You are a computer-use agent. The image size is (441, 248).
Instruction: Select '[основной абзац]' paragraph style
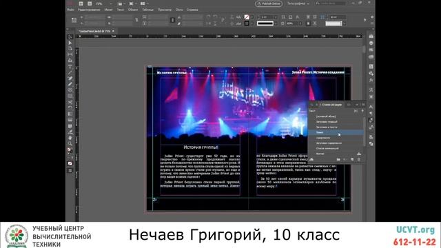(x=326, y=116)
